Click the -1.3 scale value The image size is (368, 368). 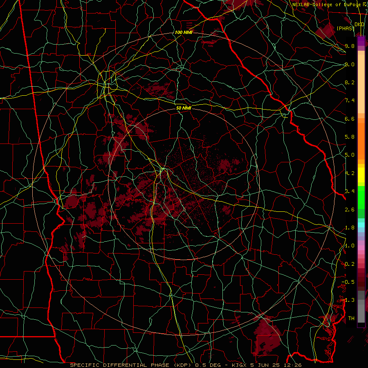348,300
